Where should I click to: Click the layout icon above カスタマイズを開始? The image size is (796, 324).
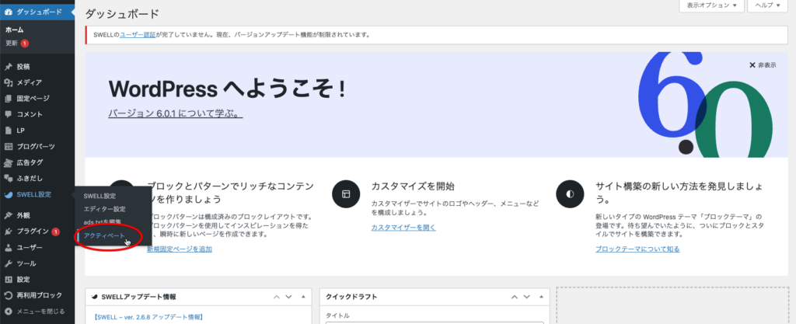[x=346, y=193]
